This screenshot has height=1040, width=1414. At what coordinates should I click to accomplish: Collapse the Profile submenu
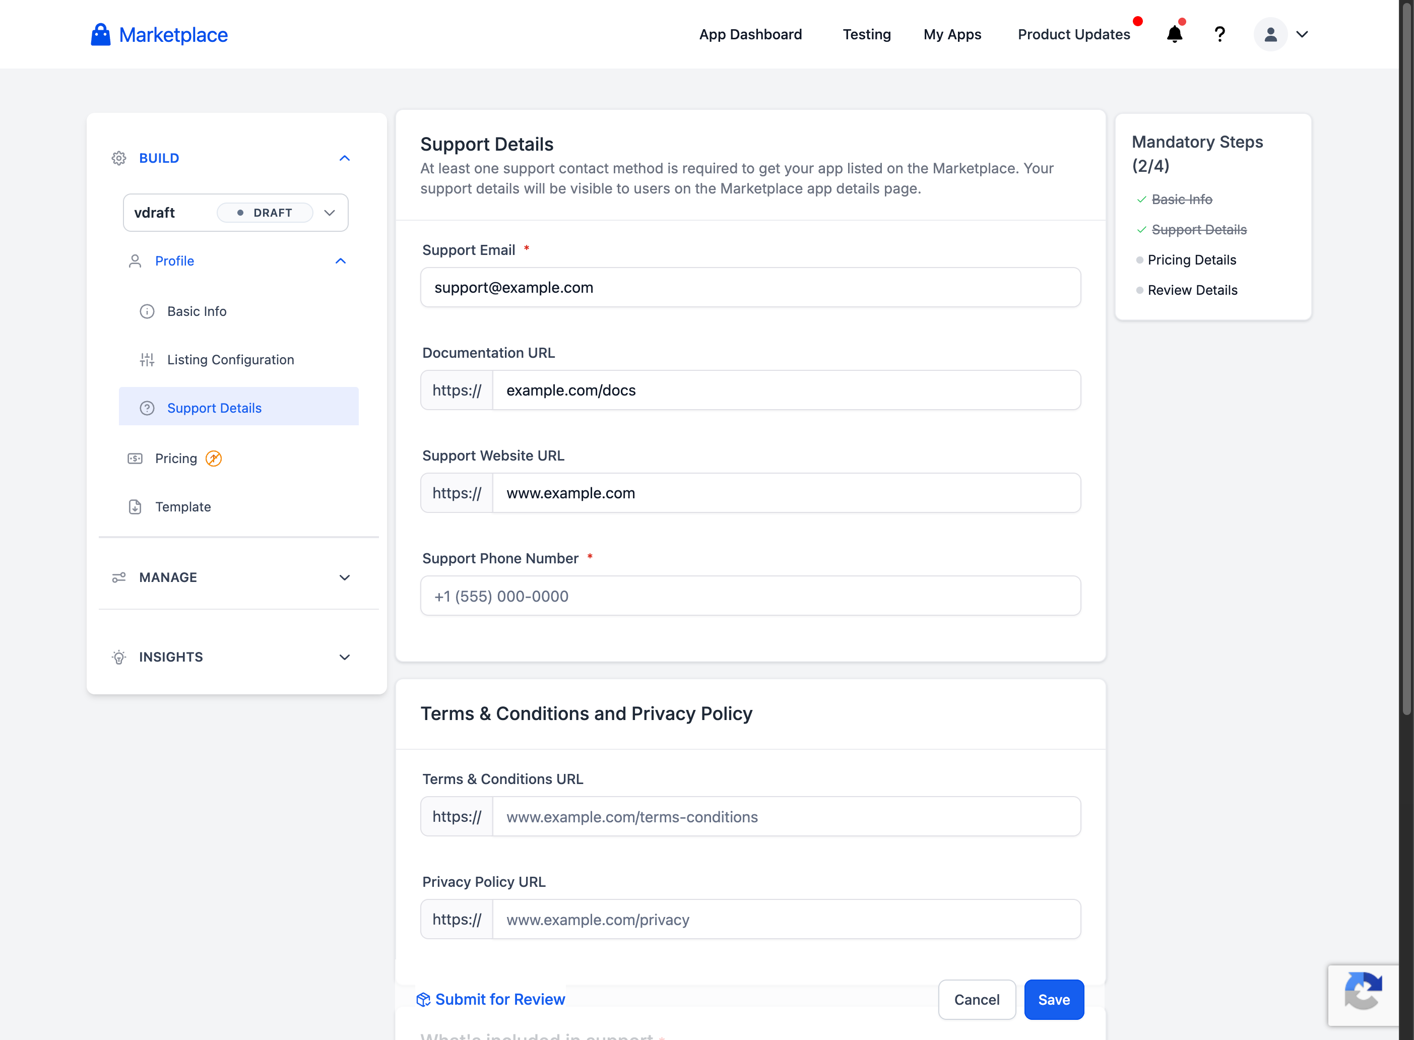pos(341,261)
